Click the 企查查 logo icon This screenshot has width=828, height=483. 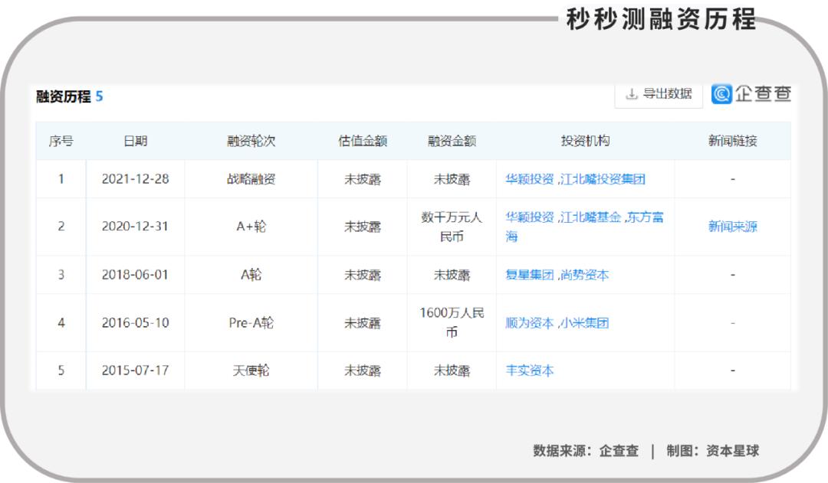(x=721, y=94)
